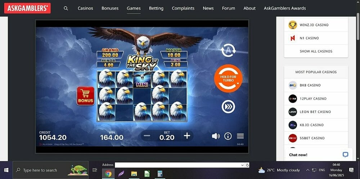
Task: Decrease bet with the minus button
Action: [x=147, y=135]
